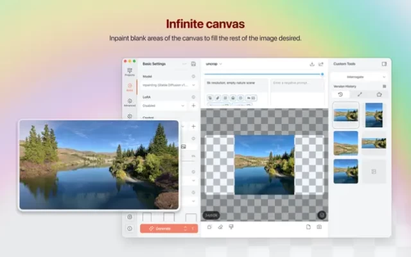Click the download icon above the prompt
This screenshot has height=257, width=411.
tap(312, 64)
